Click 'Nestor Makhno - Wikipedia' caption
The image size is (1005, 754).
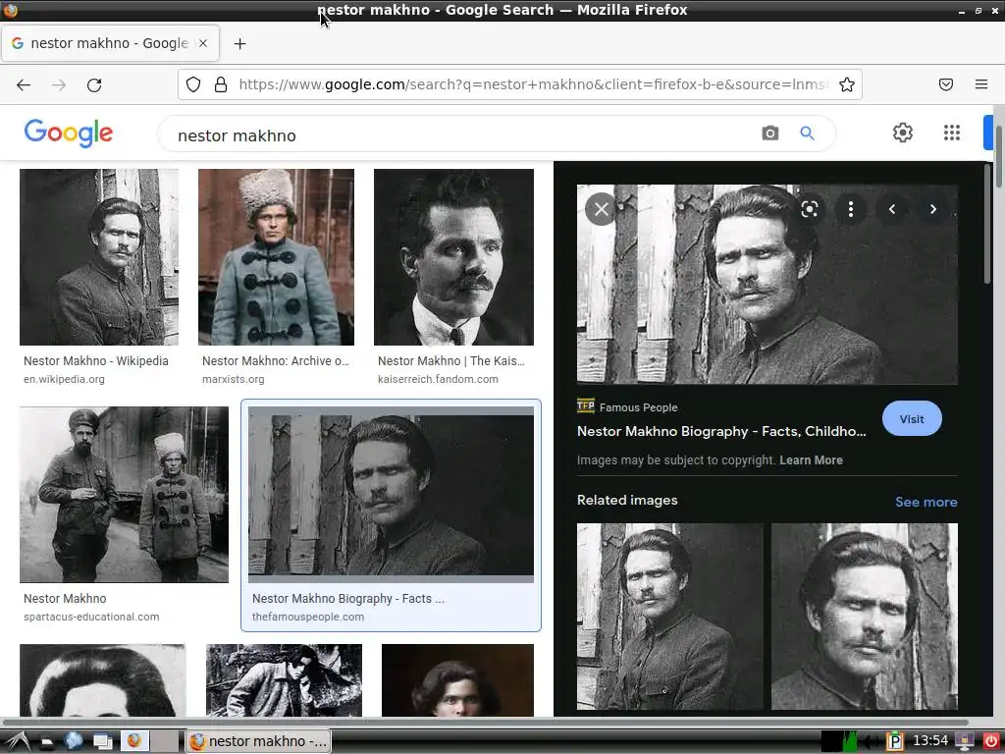[x=96, y=361]
